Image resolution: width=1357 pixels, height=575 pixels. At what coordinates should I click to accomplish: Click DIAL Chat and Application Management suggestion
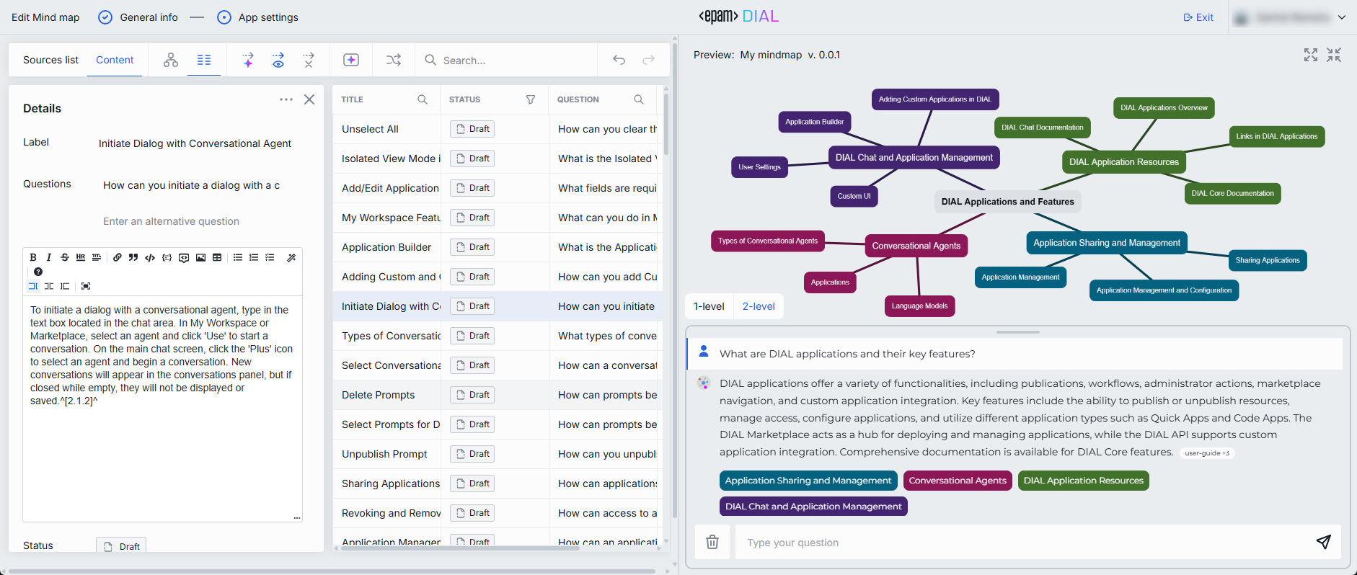[813, 507]
